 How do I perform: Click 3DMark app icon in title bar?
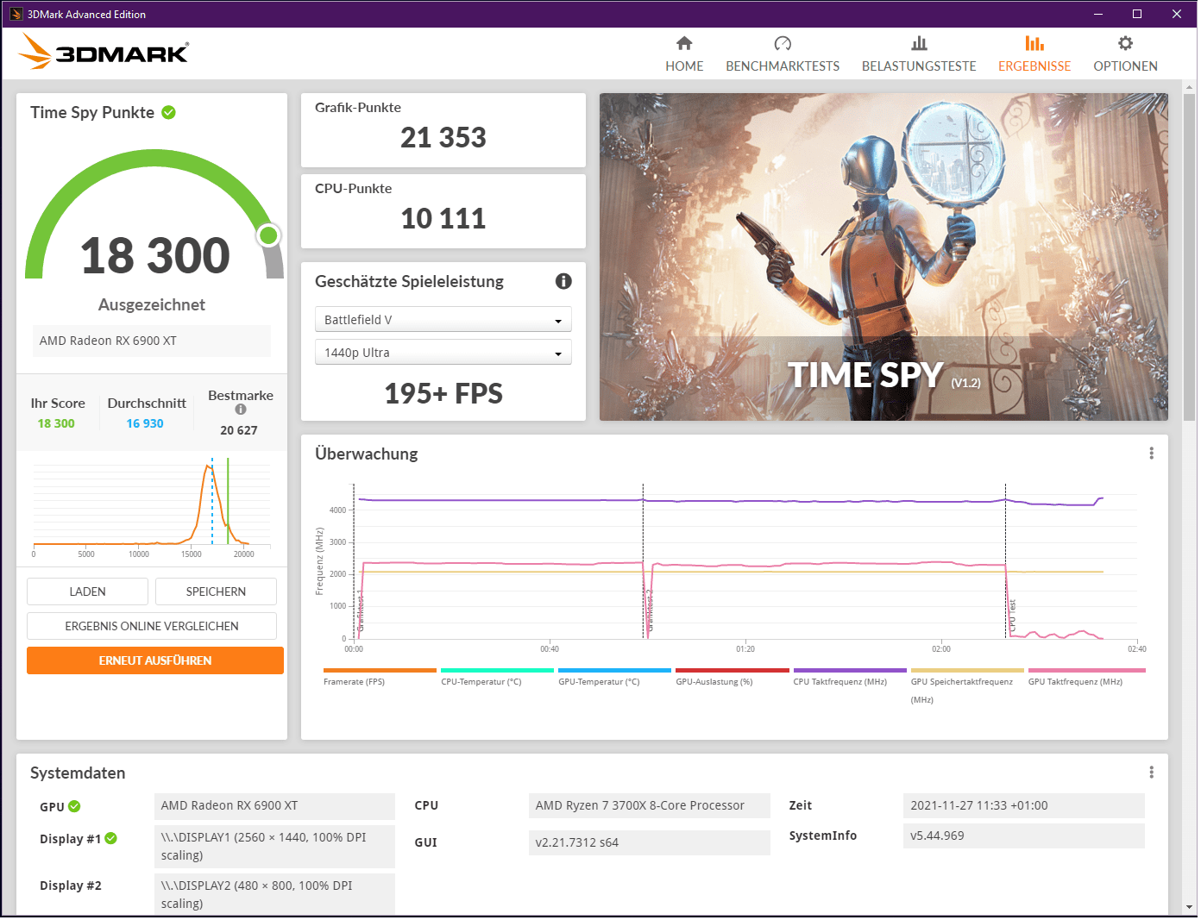coord(16,14)
